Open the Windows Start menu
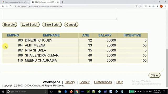Image resolution: width=168 pixels, height=94 pixels. click(x=3, y=92)
